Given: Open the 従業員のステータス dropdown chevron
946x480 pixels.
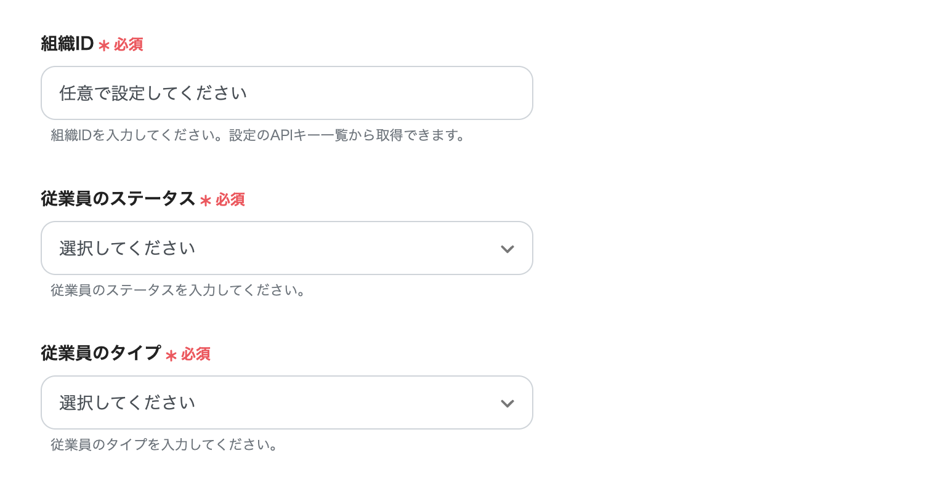Looking at the screenshot, I should pos(507,248).
